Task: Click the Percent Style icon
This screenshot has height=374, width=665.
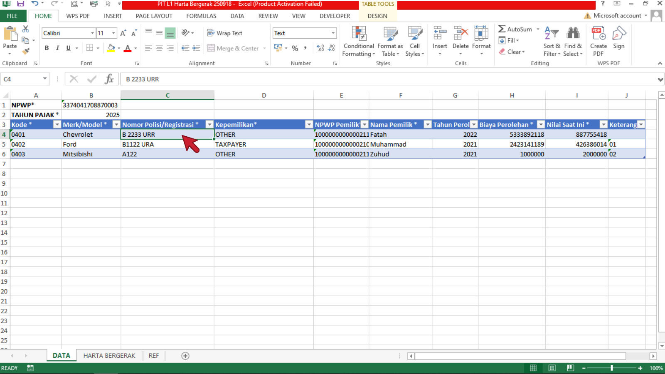Action: (295, 48)
